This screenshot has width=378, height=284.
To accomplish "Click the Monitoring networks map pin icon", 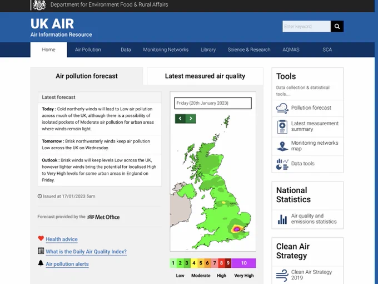I will (x=282, y=146).
